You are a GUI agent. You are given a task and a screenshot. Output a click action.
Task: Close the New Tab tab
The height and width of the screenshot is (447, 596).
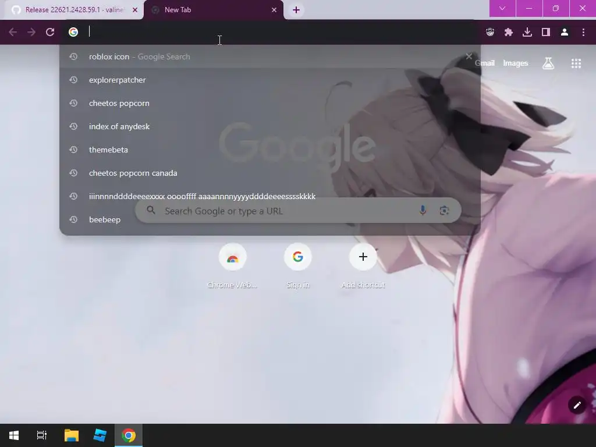(274, 10)
